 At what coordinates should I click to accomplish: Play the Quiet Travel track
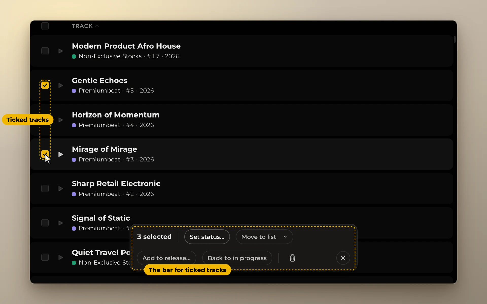[x=61, y=257]
